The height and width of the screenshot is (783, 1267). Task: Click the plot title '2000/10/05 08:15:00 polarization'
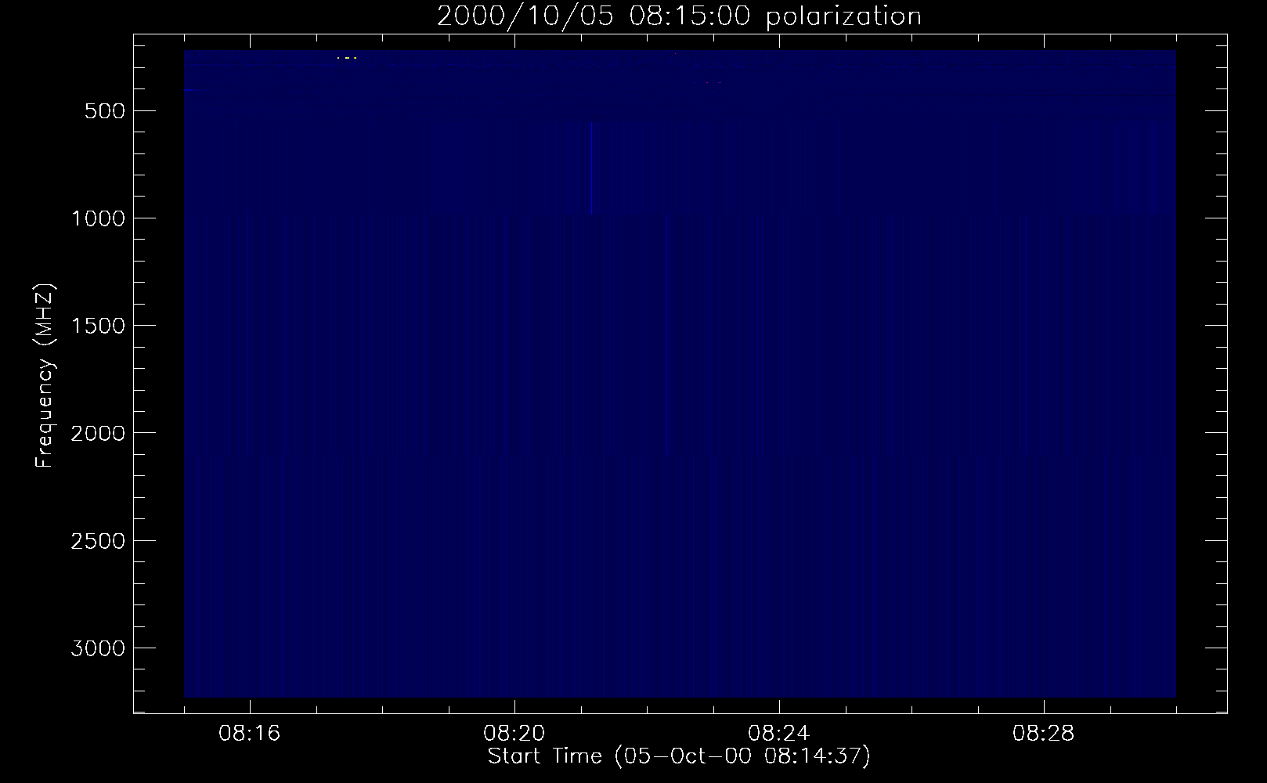(x=679, y=16)
